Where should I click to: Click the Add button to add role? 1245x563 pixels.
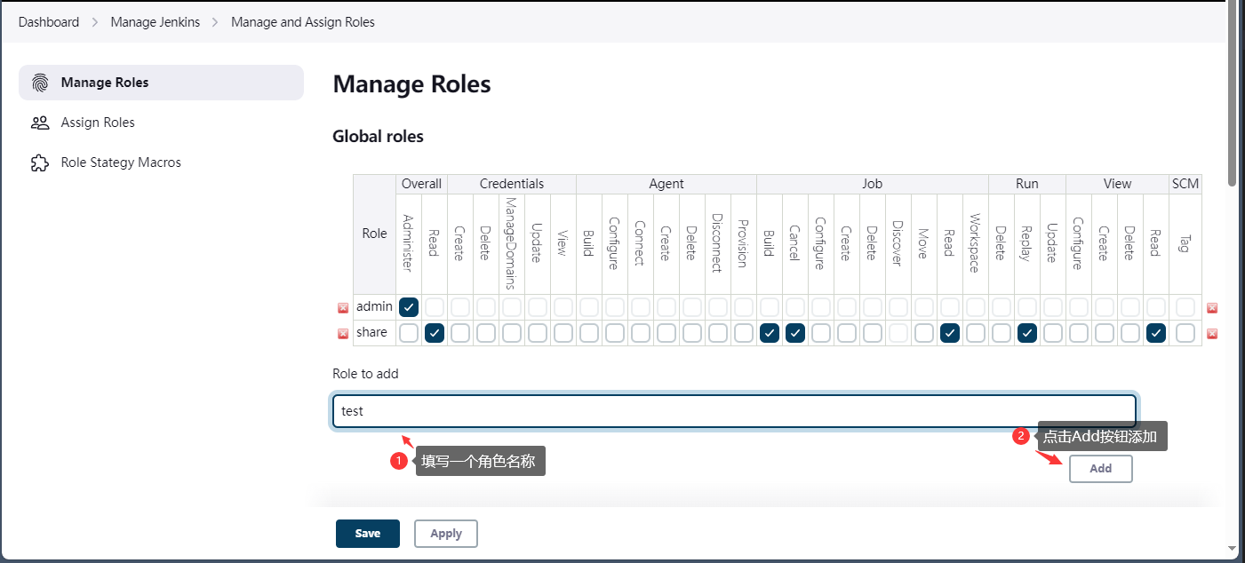(x=1100, y=469)
